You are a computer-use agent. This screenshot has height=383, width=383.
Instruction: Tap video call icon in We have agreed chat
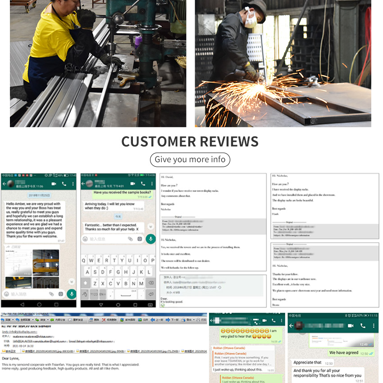(351, 326)
